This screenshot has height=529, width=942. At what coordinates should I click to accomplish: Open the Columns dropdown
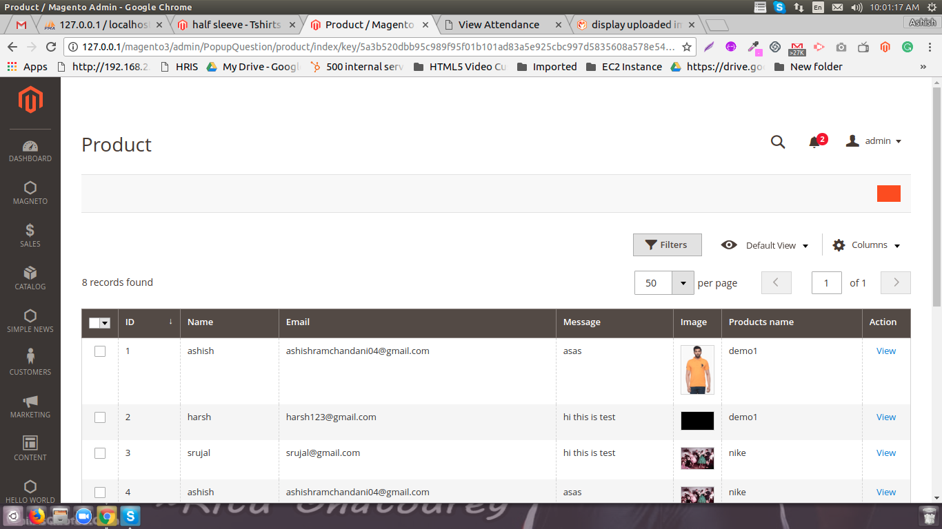866,245
